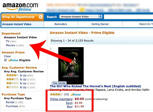This screenshot has width=153, height=112.
Task: Click into the search text field
Action: click(129, 17)
